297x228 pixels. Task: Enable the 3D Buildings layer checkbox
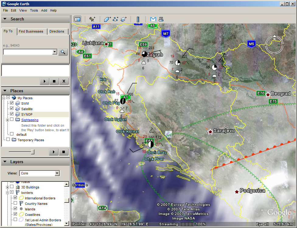[12, 187]
